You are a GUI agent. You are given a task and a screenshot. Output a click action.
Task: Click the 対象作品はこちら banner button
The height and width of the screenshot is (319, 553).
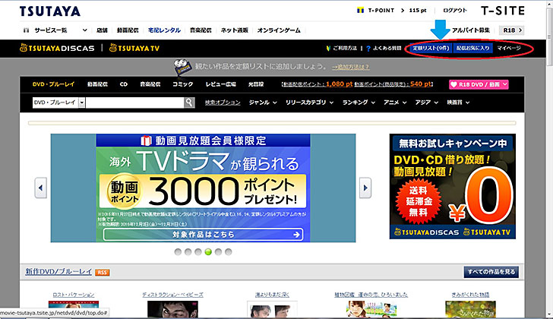203,235
